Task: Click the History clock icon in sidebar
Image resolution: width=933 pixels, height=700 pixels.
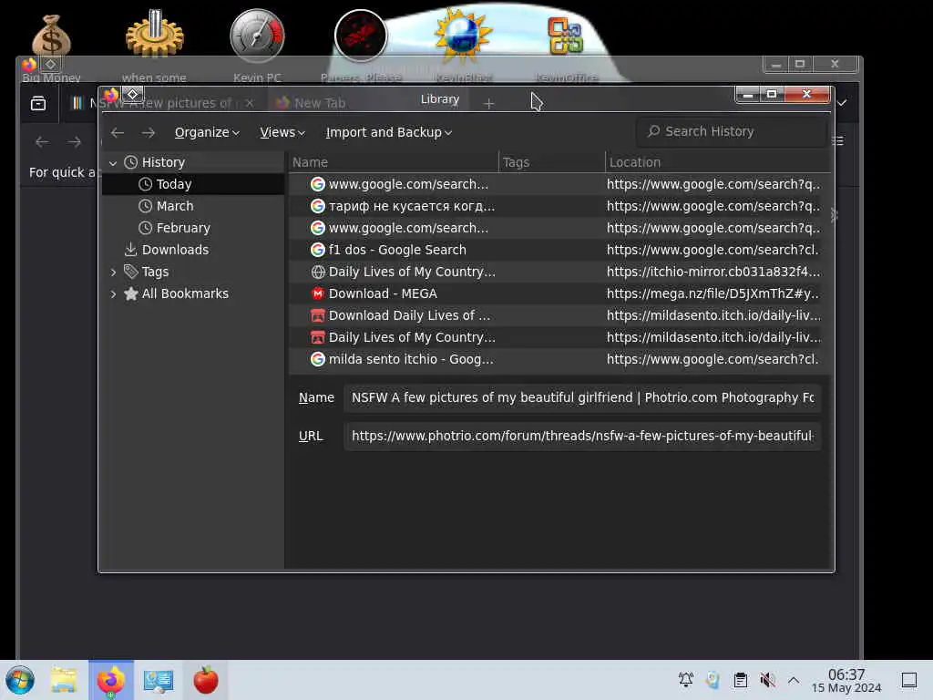Action: tap(131, 162)
